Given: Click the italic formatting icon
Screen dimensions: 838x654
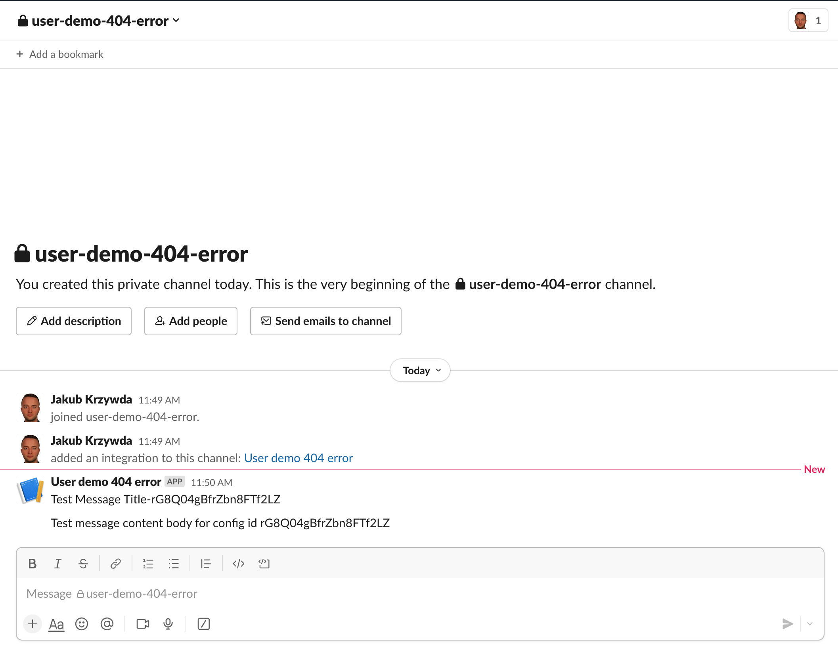Looking at the screenshot, I should click(x=58, y=563).
